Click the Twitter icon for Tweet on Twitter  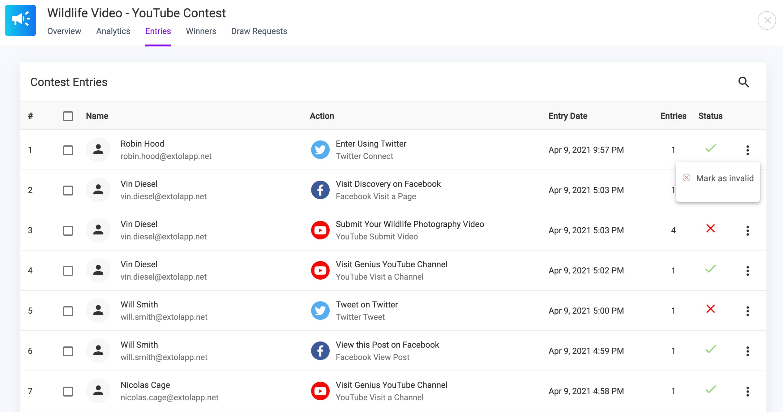320,311
